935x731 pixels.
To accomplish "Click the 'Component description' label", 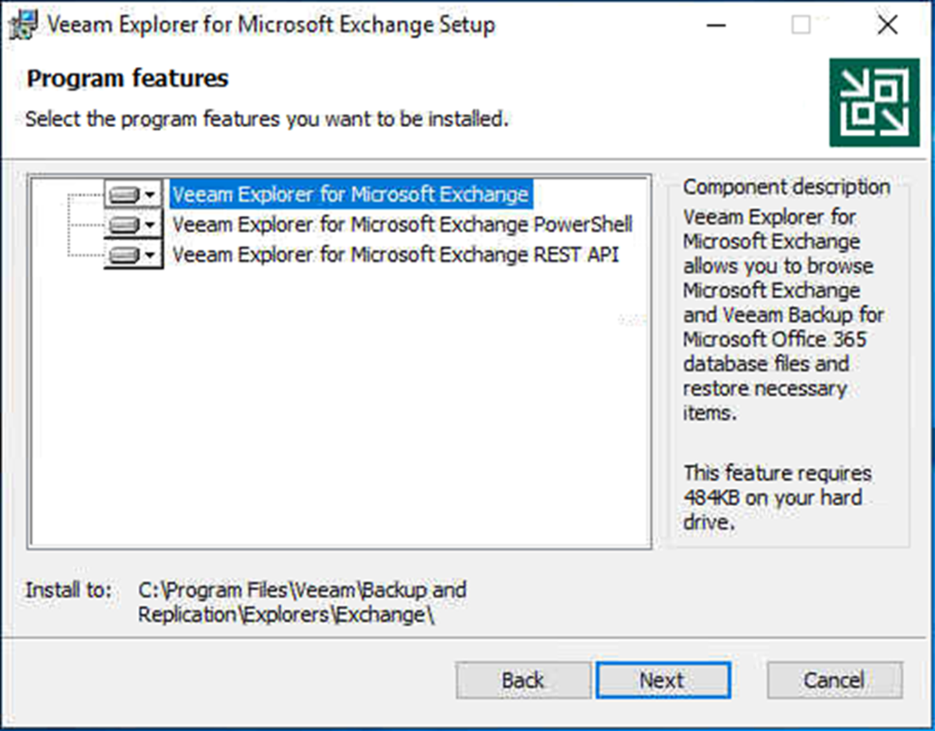I will coord(786,187).
